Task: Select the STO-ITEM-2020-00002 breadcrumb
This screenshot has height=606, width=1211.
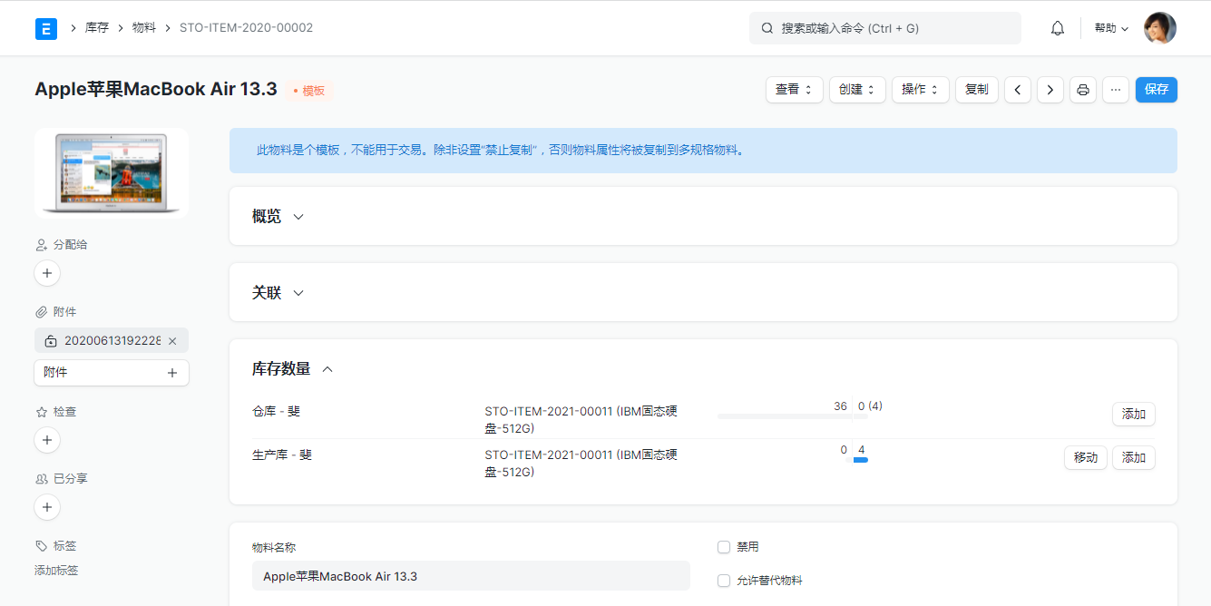Action: click(246, 28)
